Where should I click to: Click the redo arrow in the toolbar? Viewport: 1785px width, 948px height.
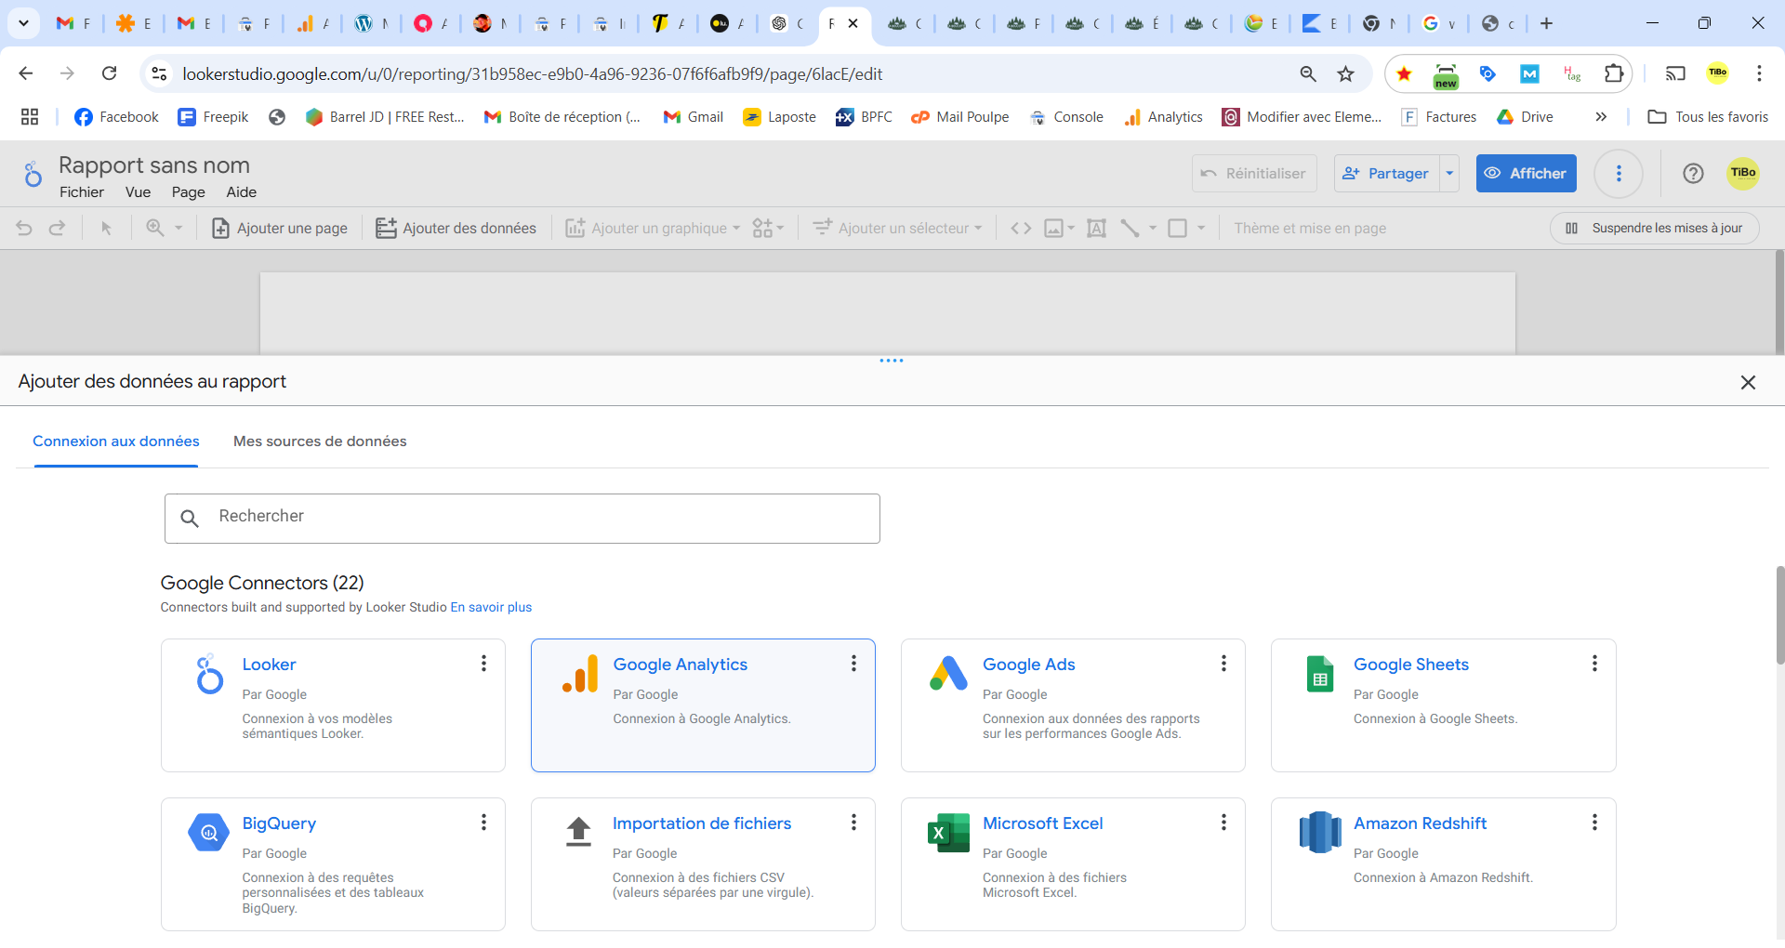(x=57, y=229)
